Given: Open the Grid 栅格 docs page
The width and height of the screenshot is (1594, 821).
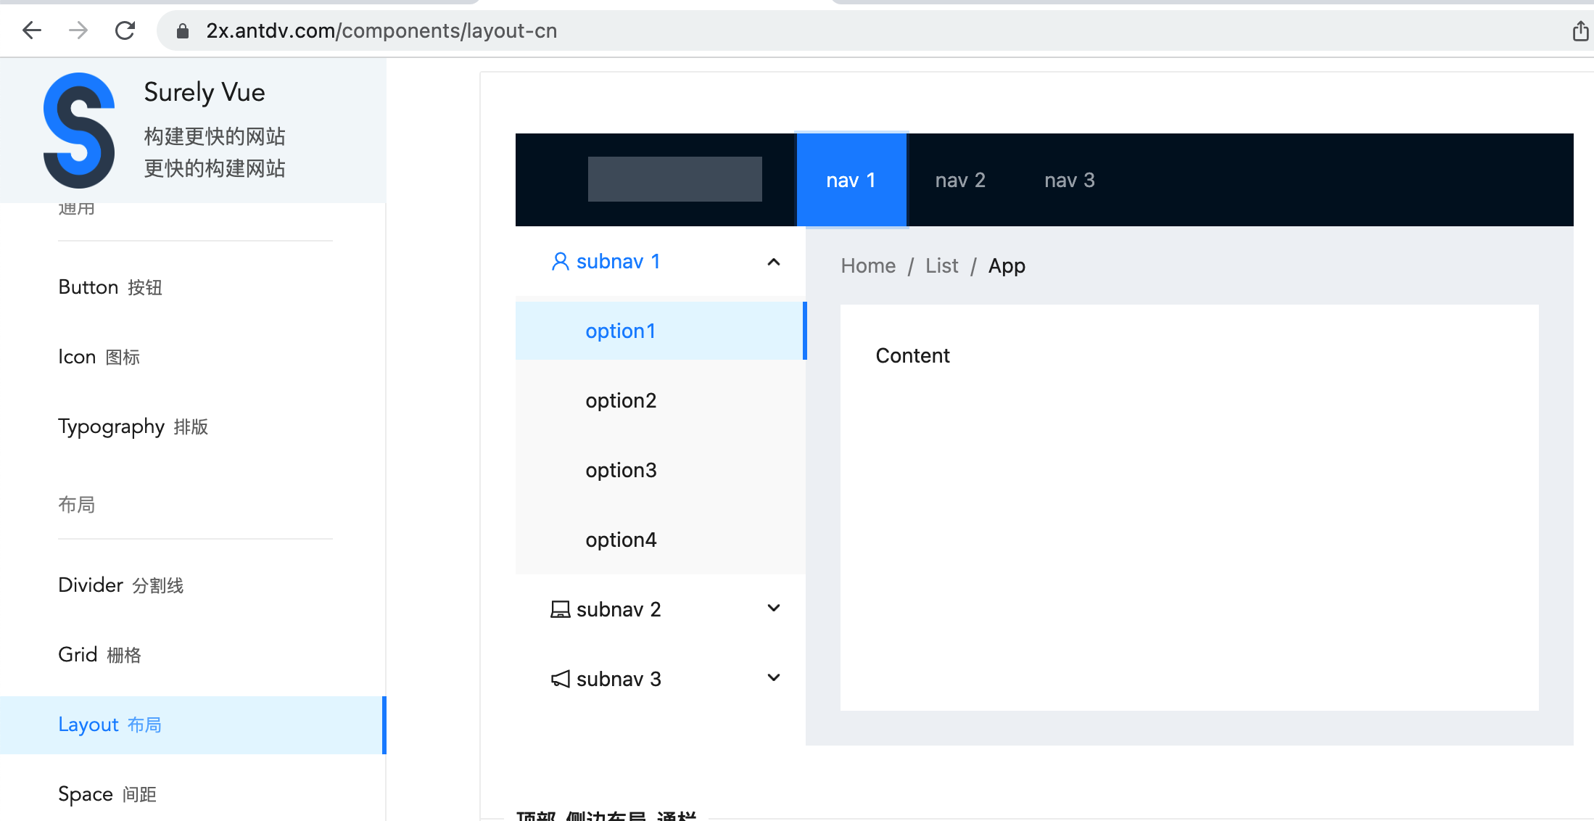Looking at the screenshot, I should click(x=192, y=654).
